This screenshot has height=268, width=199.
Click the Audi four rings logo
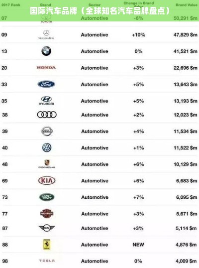(47, 115)
